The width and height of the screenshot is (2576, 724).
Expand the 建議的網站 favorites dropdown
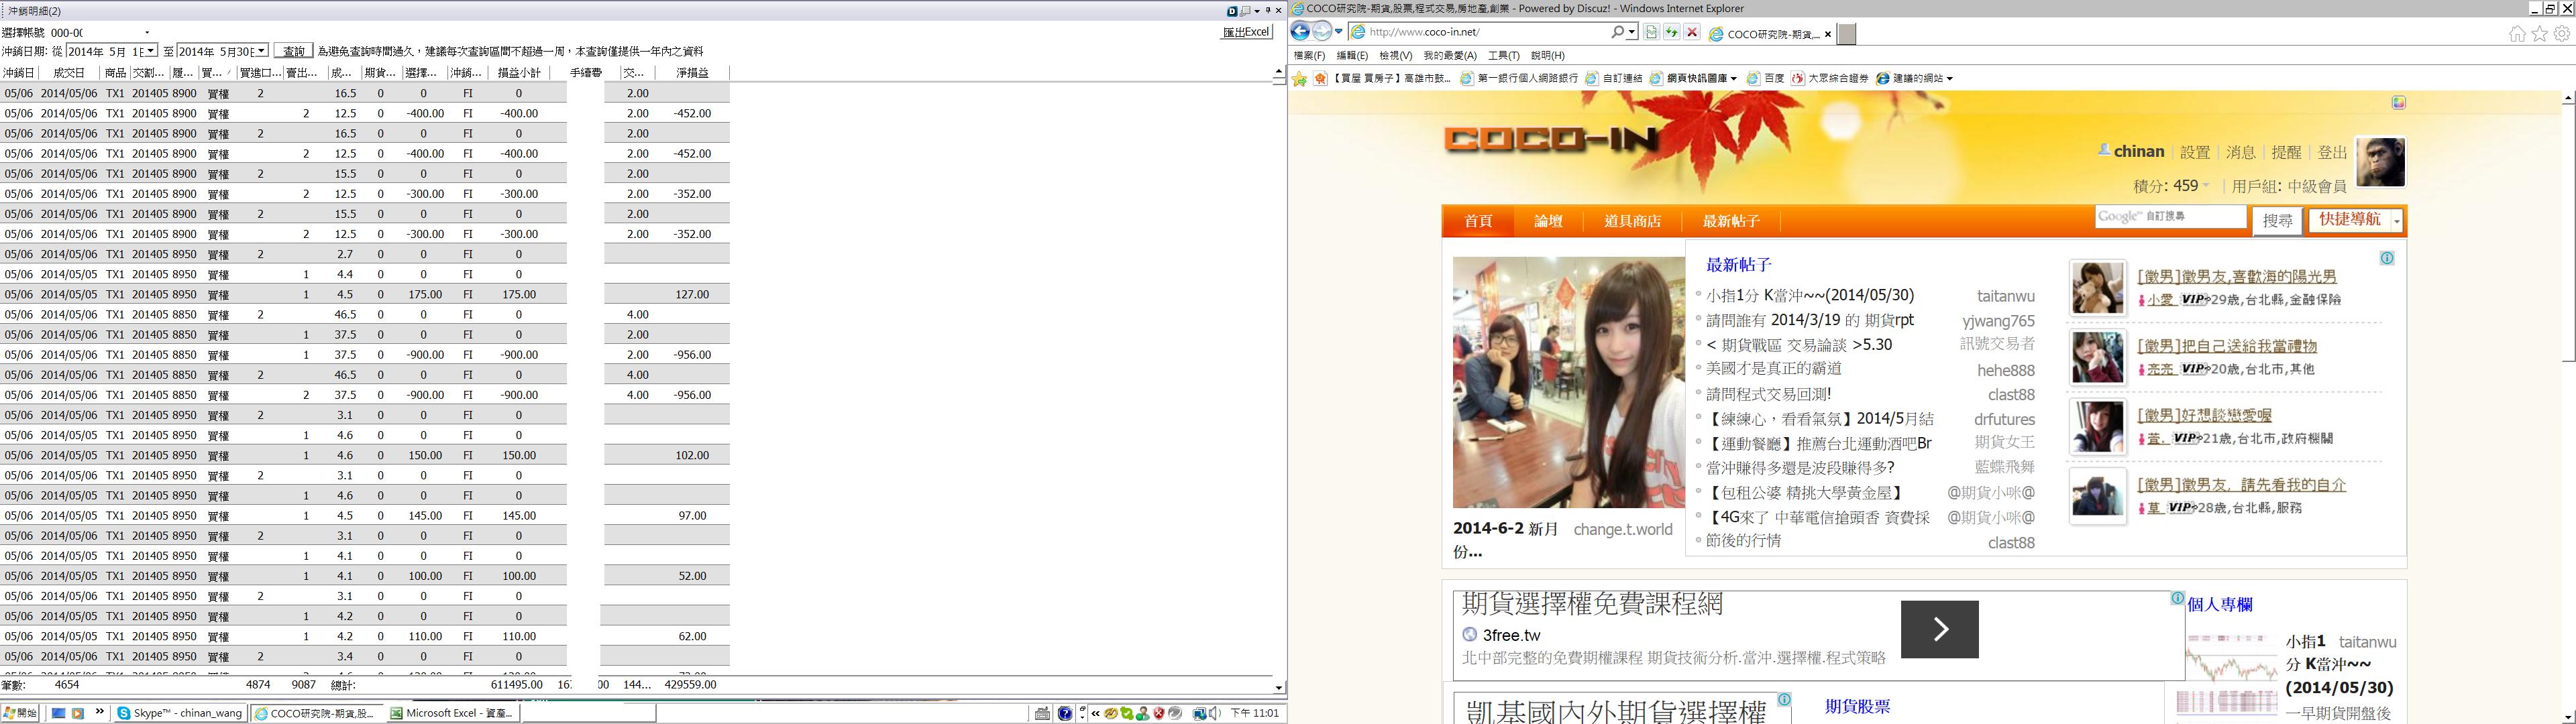[x=1949, y=78]
